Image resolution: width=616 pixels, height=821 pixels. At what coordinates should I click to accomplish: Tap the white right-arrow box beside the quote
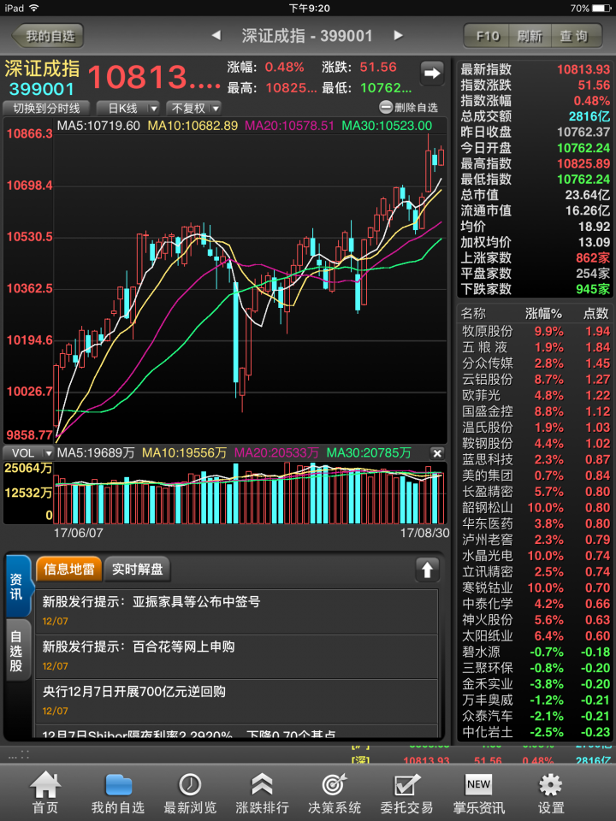[x=432, y=73]
